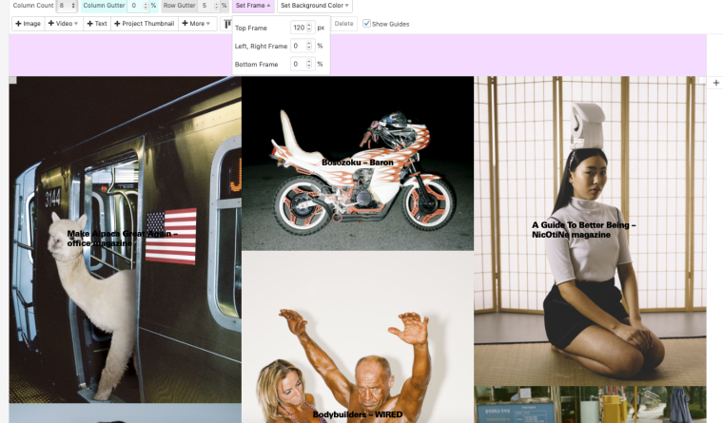Collapse the Set Frame panel
This screenshot has height=423, width=723.
pos(253,6)
